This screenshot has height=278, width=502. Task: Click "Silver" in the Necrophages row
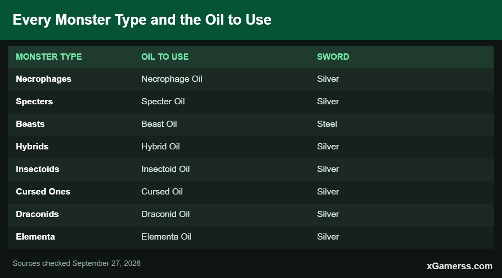[x=328, y=79]
